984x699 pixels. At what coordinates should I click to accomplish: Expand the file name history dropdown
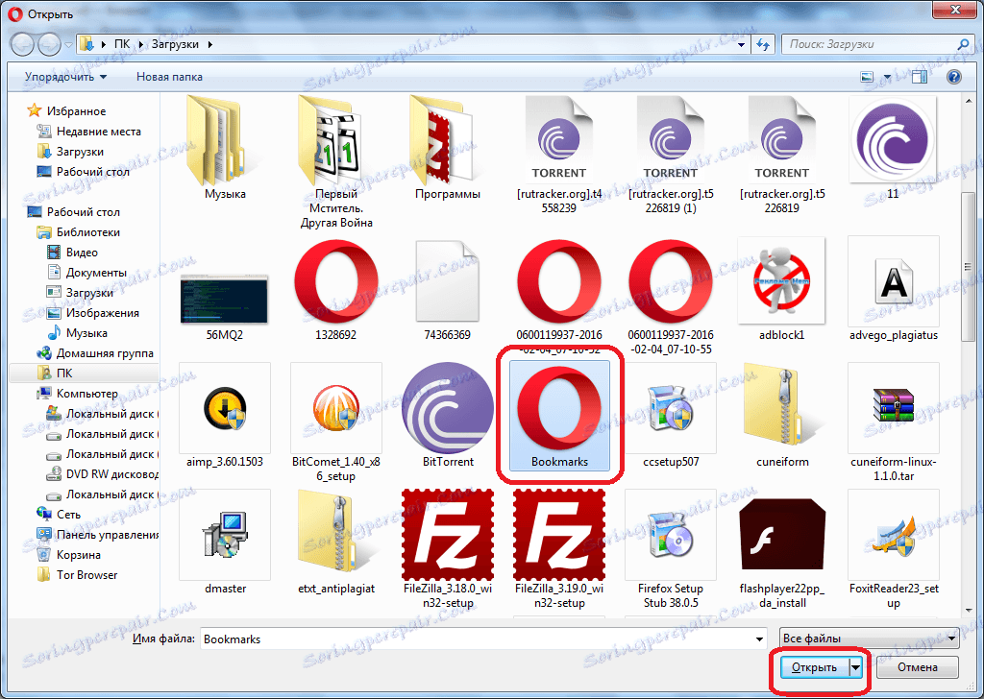coord(759,639)
